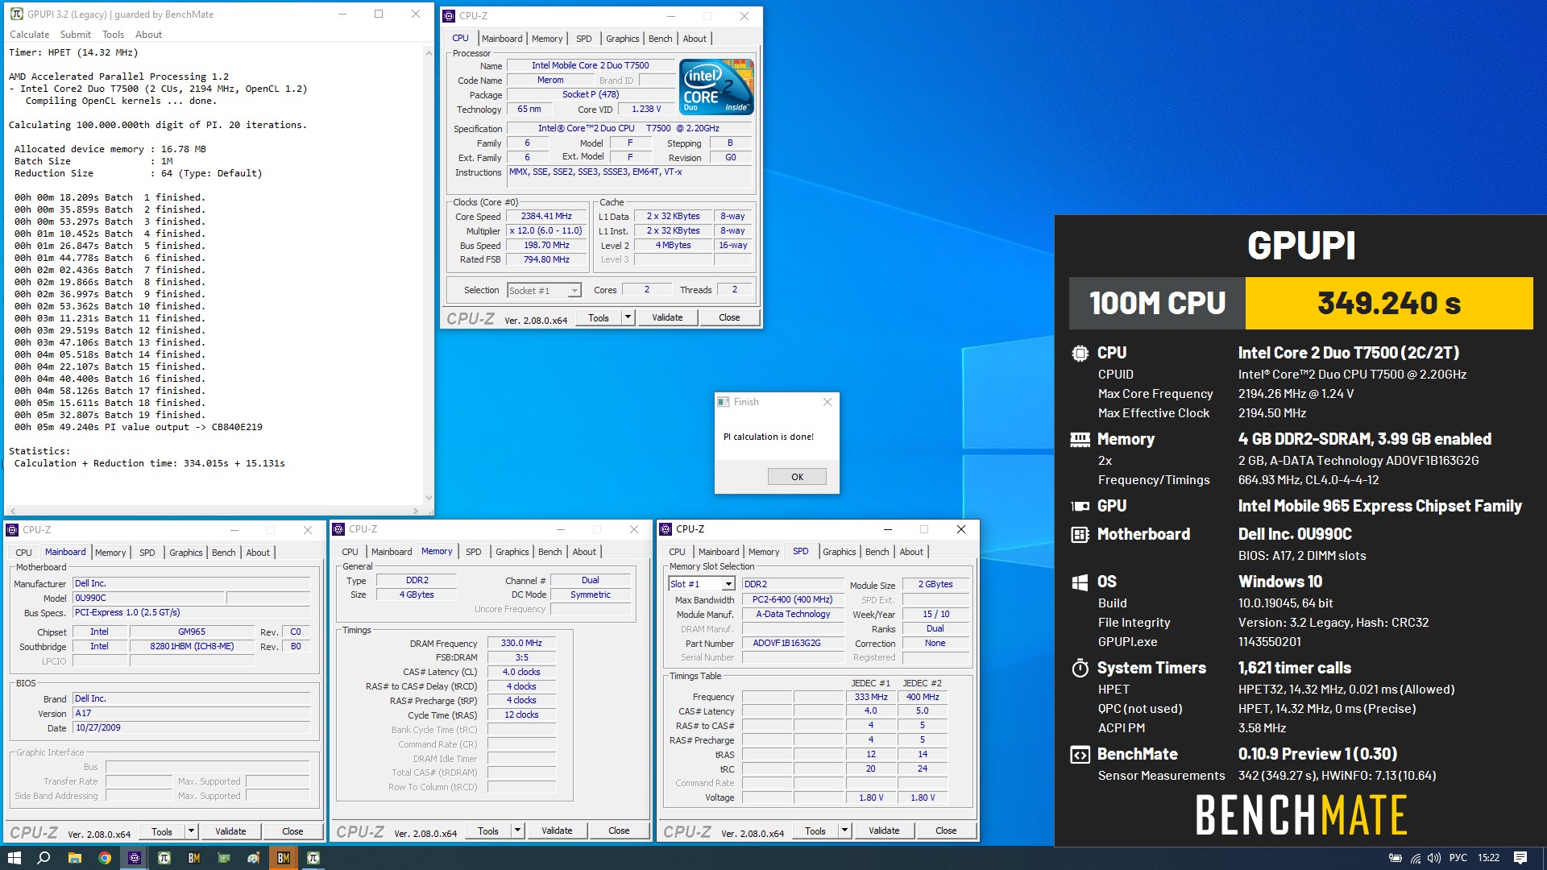
Task: Open Tools dropdown arrow in the CPU-Z SPD window
Action: tap(844, 831)
